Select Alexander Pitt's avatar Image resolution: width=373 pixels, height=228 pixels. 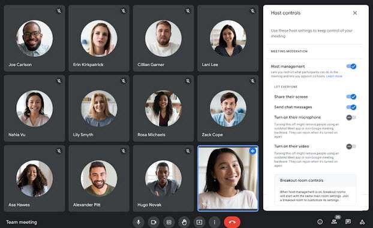coord(99,178)
